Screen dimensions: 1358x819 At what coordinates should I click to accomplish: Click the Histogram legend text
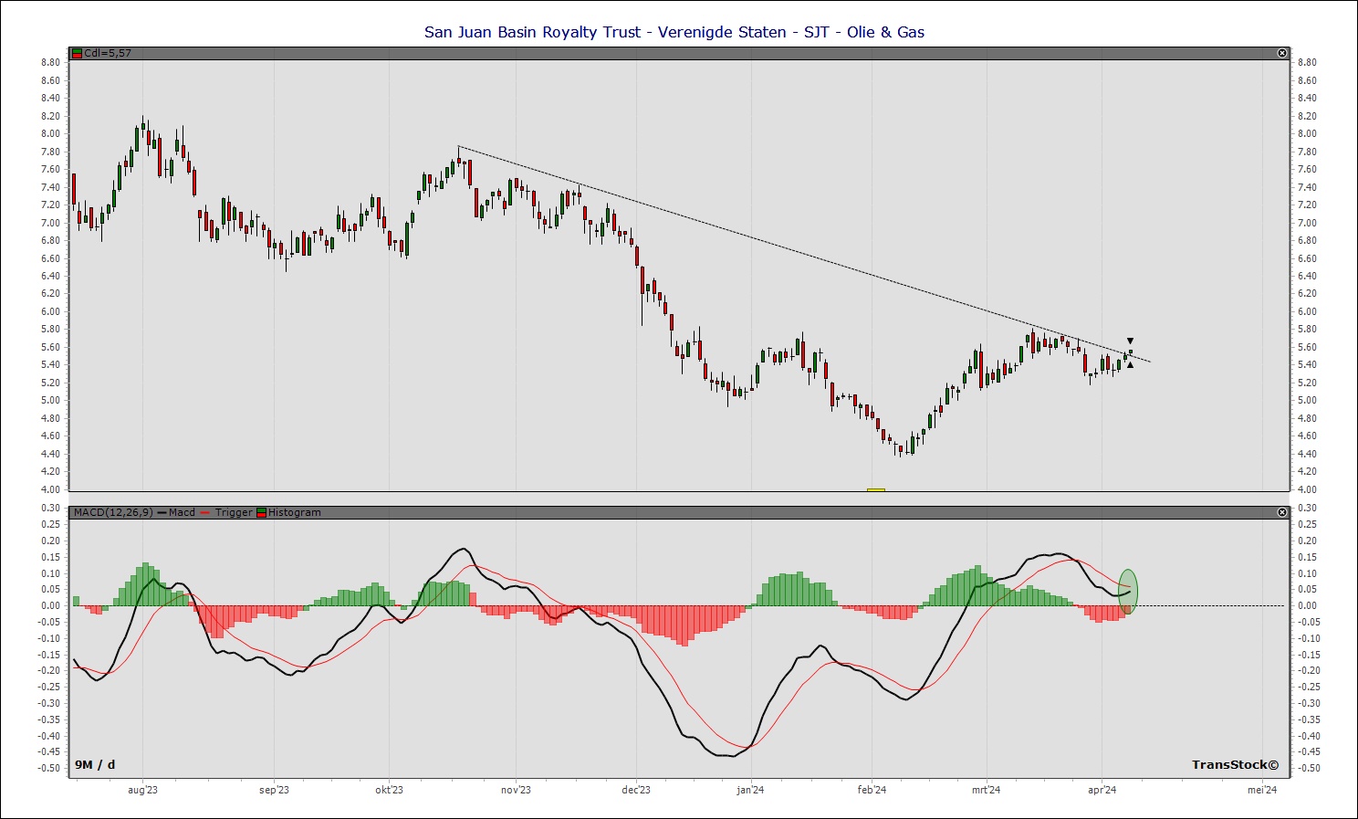[294, 512]
